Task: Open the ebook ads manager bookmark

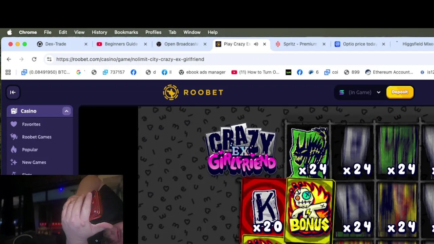Action: (202, 72)
